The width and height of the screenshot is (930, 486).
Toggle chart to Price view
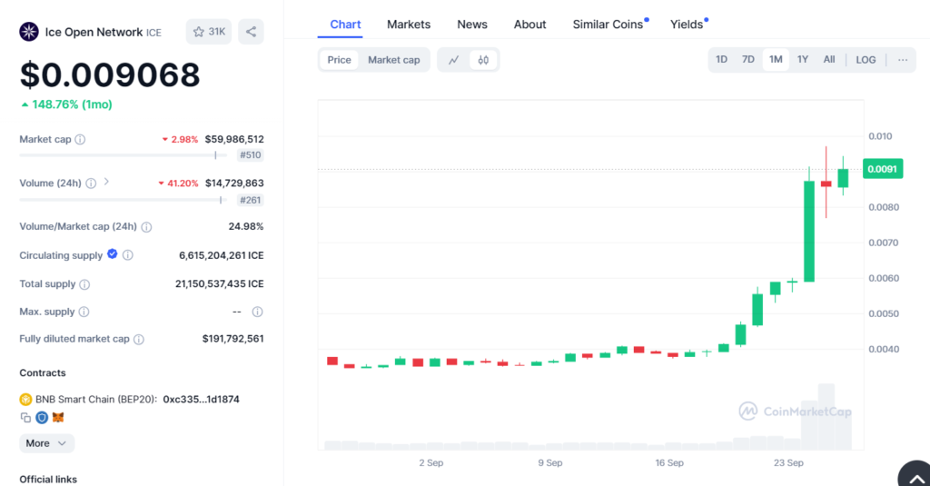point(339,60)
